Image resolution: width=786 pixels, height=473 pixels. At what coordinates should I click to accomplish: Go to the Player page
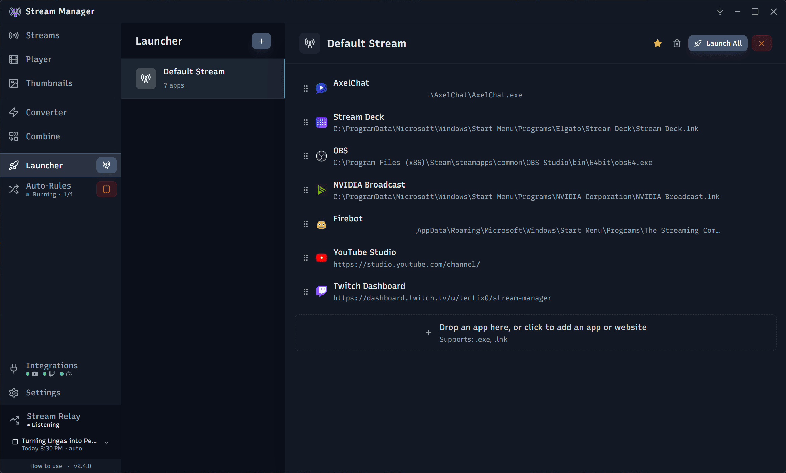60,59
